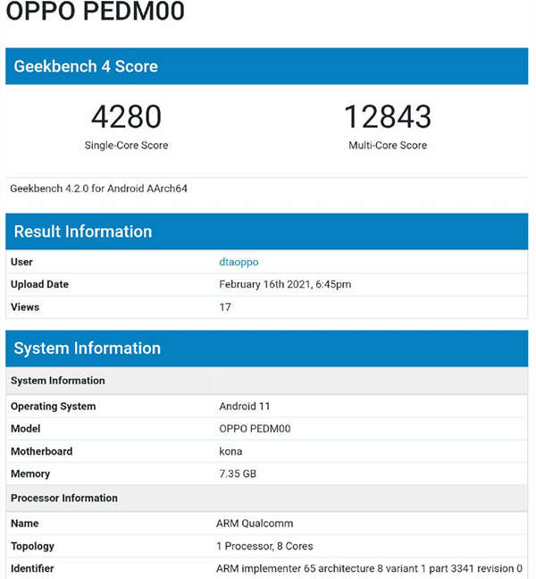Click the Multi-Core Score label
The width and height of the screenshot is (536, 579).
coord(388,145)
